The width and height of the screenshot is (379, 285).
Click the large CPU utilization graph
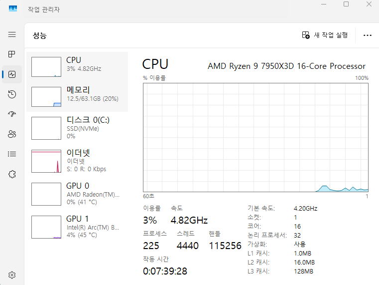[x=255, y=138]
